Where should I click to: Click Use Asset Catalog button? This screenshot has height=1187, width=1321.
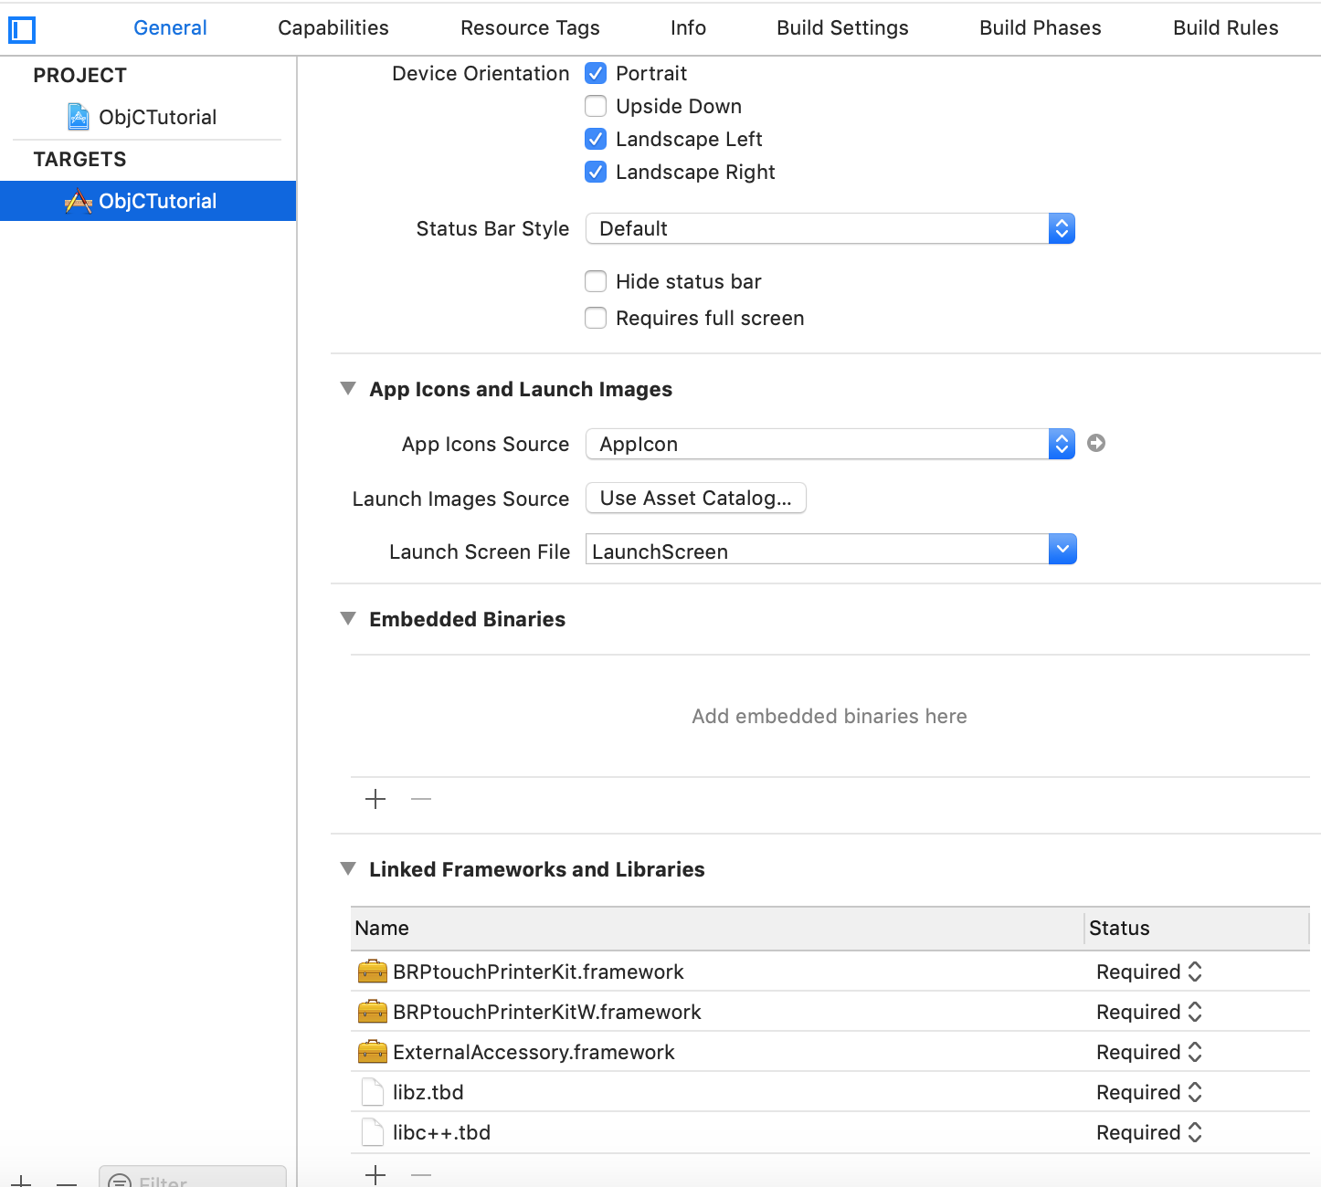coord(695,499)
